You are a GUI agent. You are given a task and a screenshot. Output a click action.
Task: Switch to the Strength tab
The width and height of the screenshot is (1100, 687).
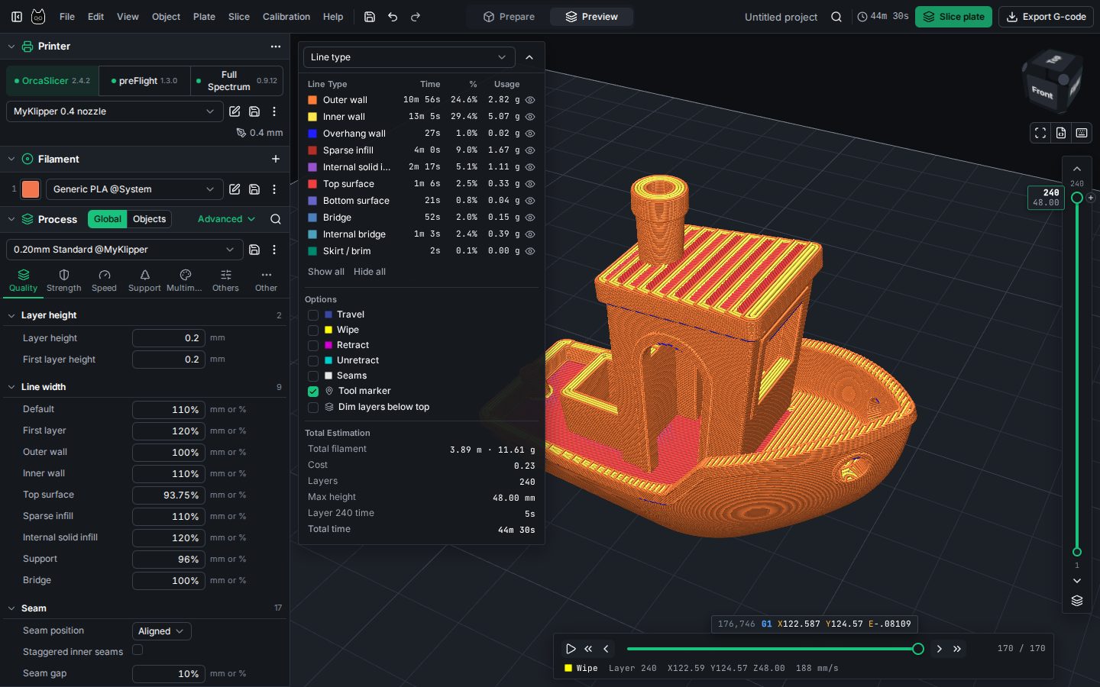(64, 280)
